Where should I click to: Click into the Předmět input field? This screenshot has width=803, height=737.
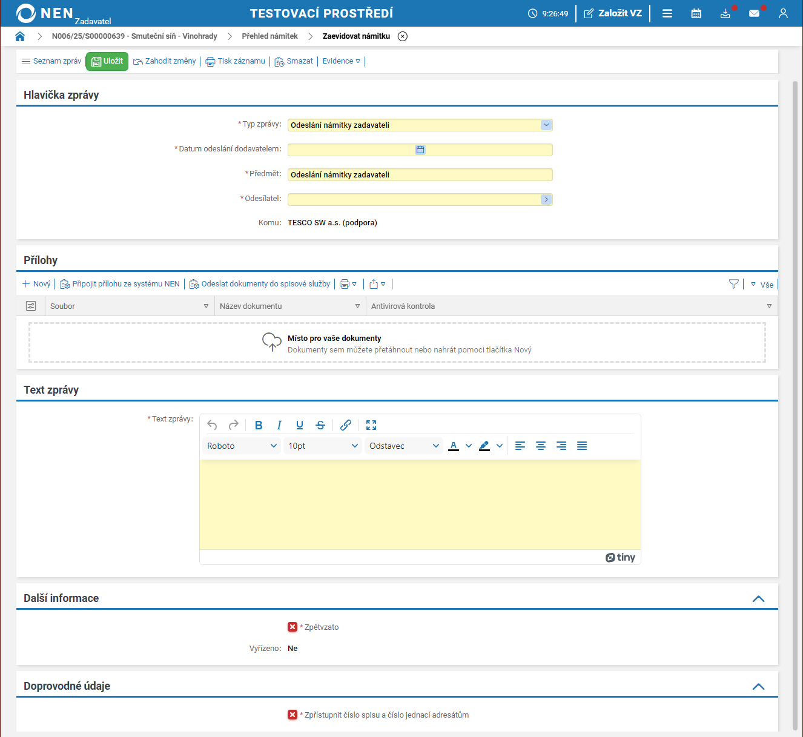(x=420, y=174)
